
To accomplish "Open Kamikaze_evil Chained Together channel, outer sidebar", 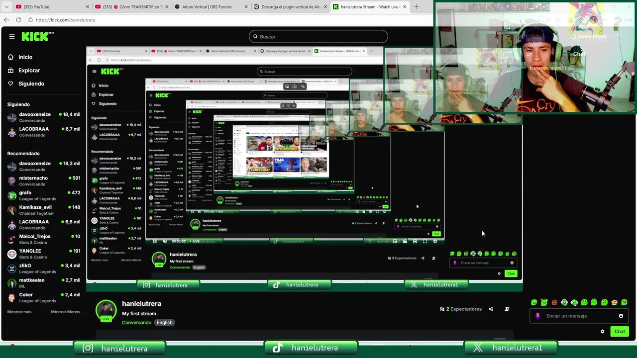I will pyautogui.click(x=43, y=210).
